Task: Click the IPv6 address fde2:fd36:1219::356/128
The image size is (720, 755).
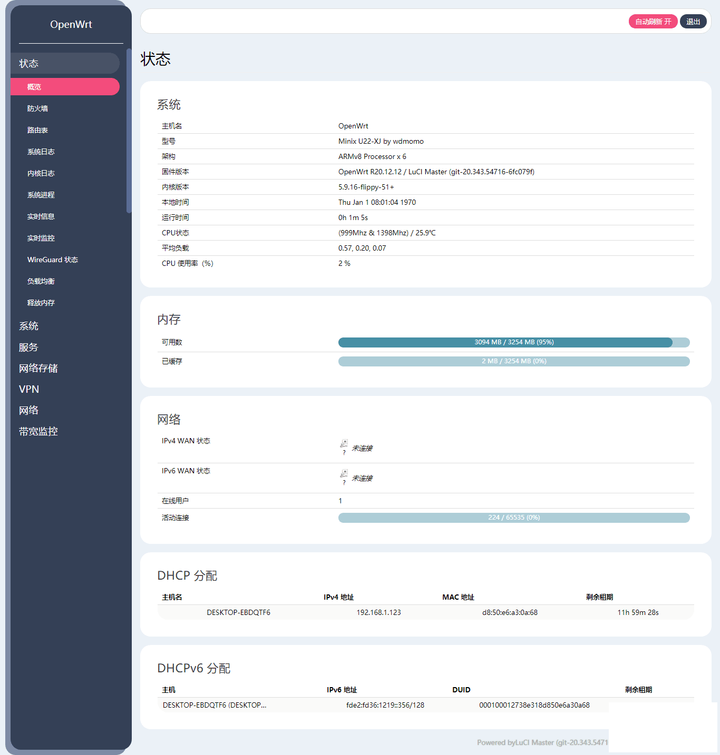Action: coord(385,705)
